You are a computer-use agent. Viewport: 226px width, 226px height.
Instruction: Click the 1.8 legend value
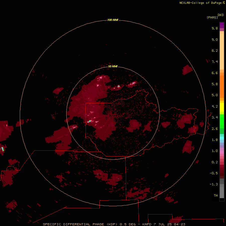215,140
